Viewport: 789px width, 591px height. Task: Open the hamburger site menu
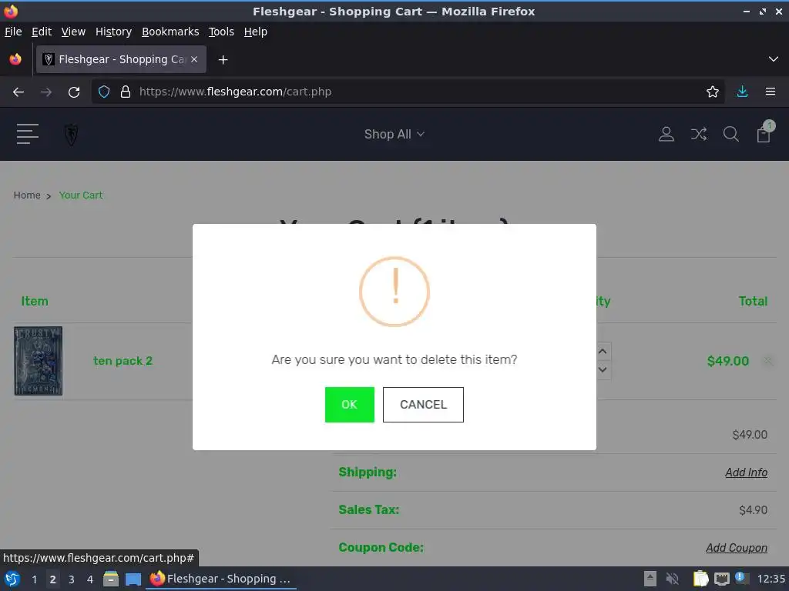(27, 134)
